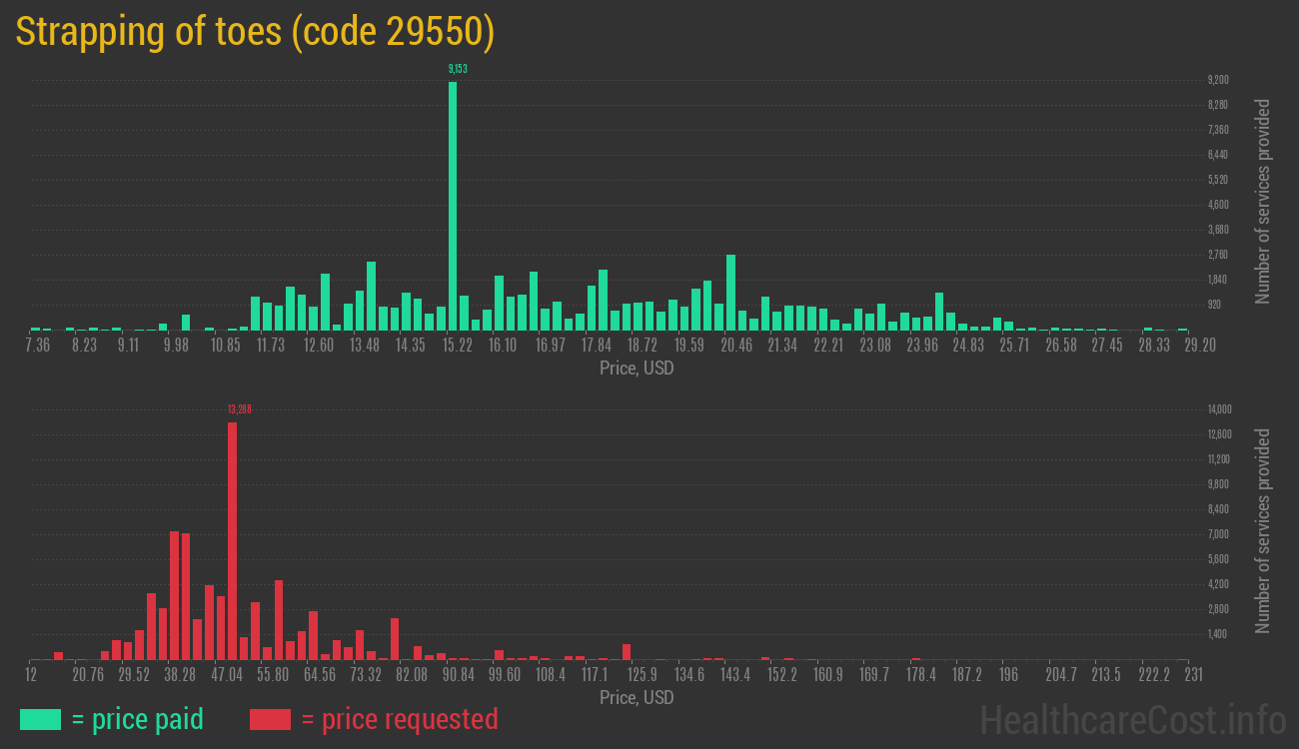Click the red price requested legend swatch

(x=270, y=719)
